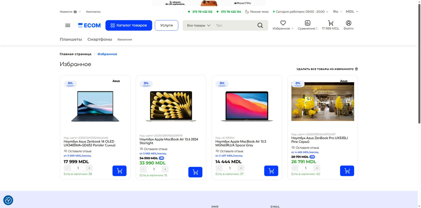This screenshot has width=421, height=208.
Task: Decrease quantity for MacBook Air 13.6 Starlight
Action: [143, 169]
